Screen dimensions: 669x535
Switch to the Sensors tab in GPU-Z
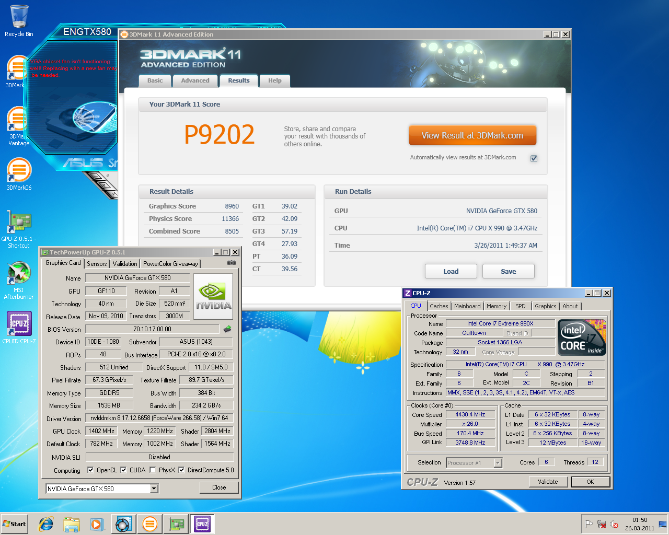pos(97,264)
